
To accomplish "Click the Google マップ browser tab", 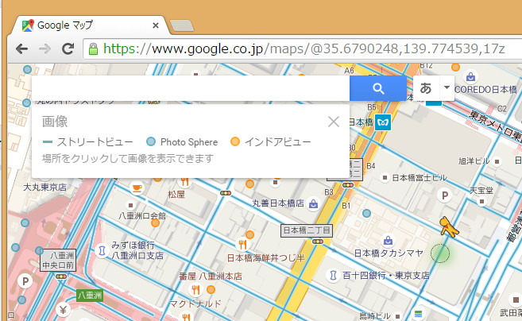I will coord(90,25).
